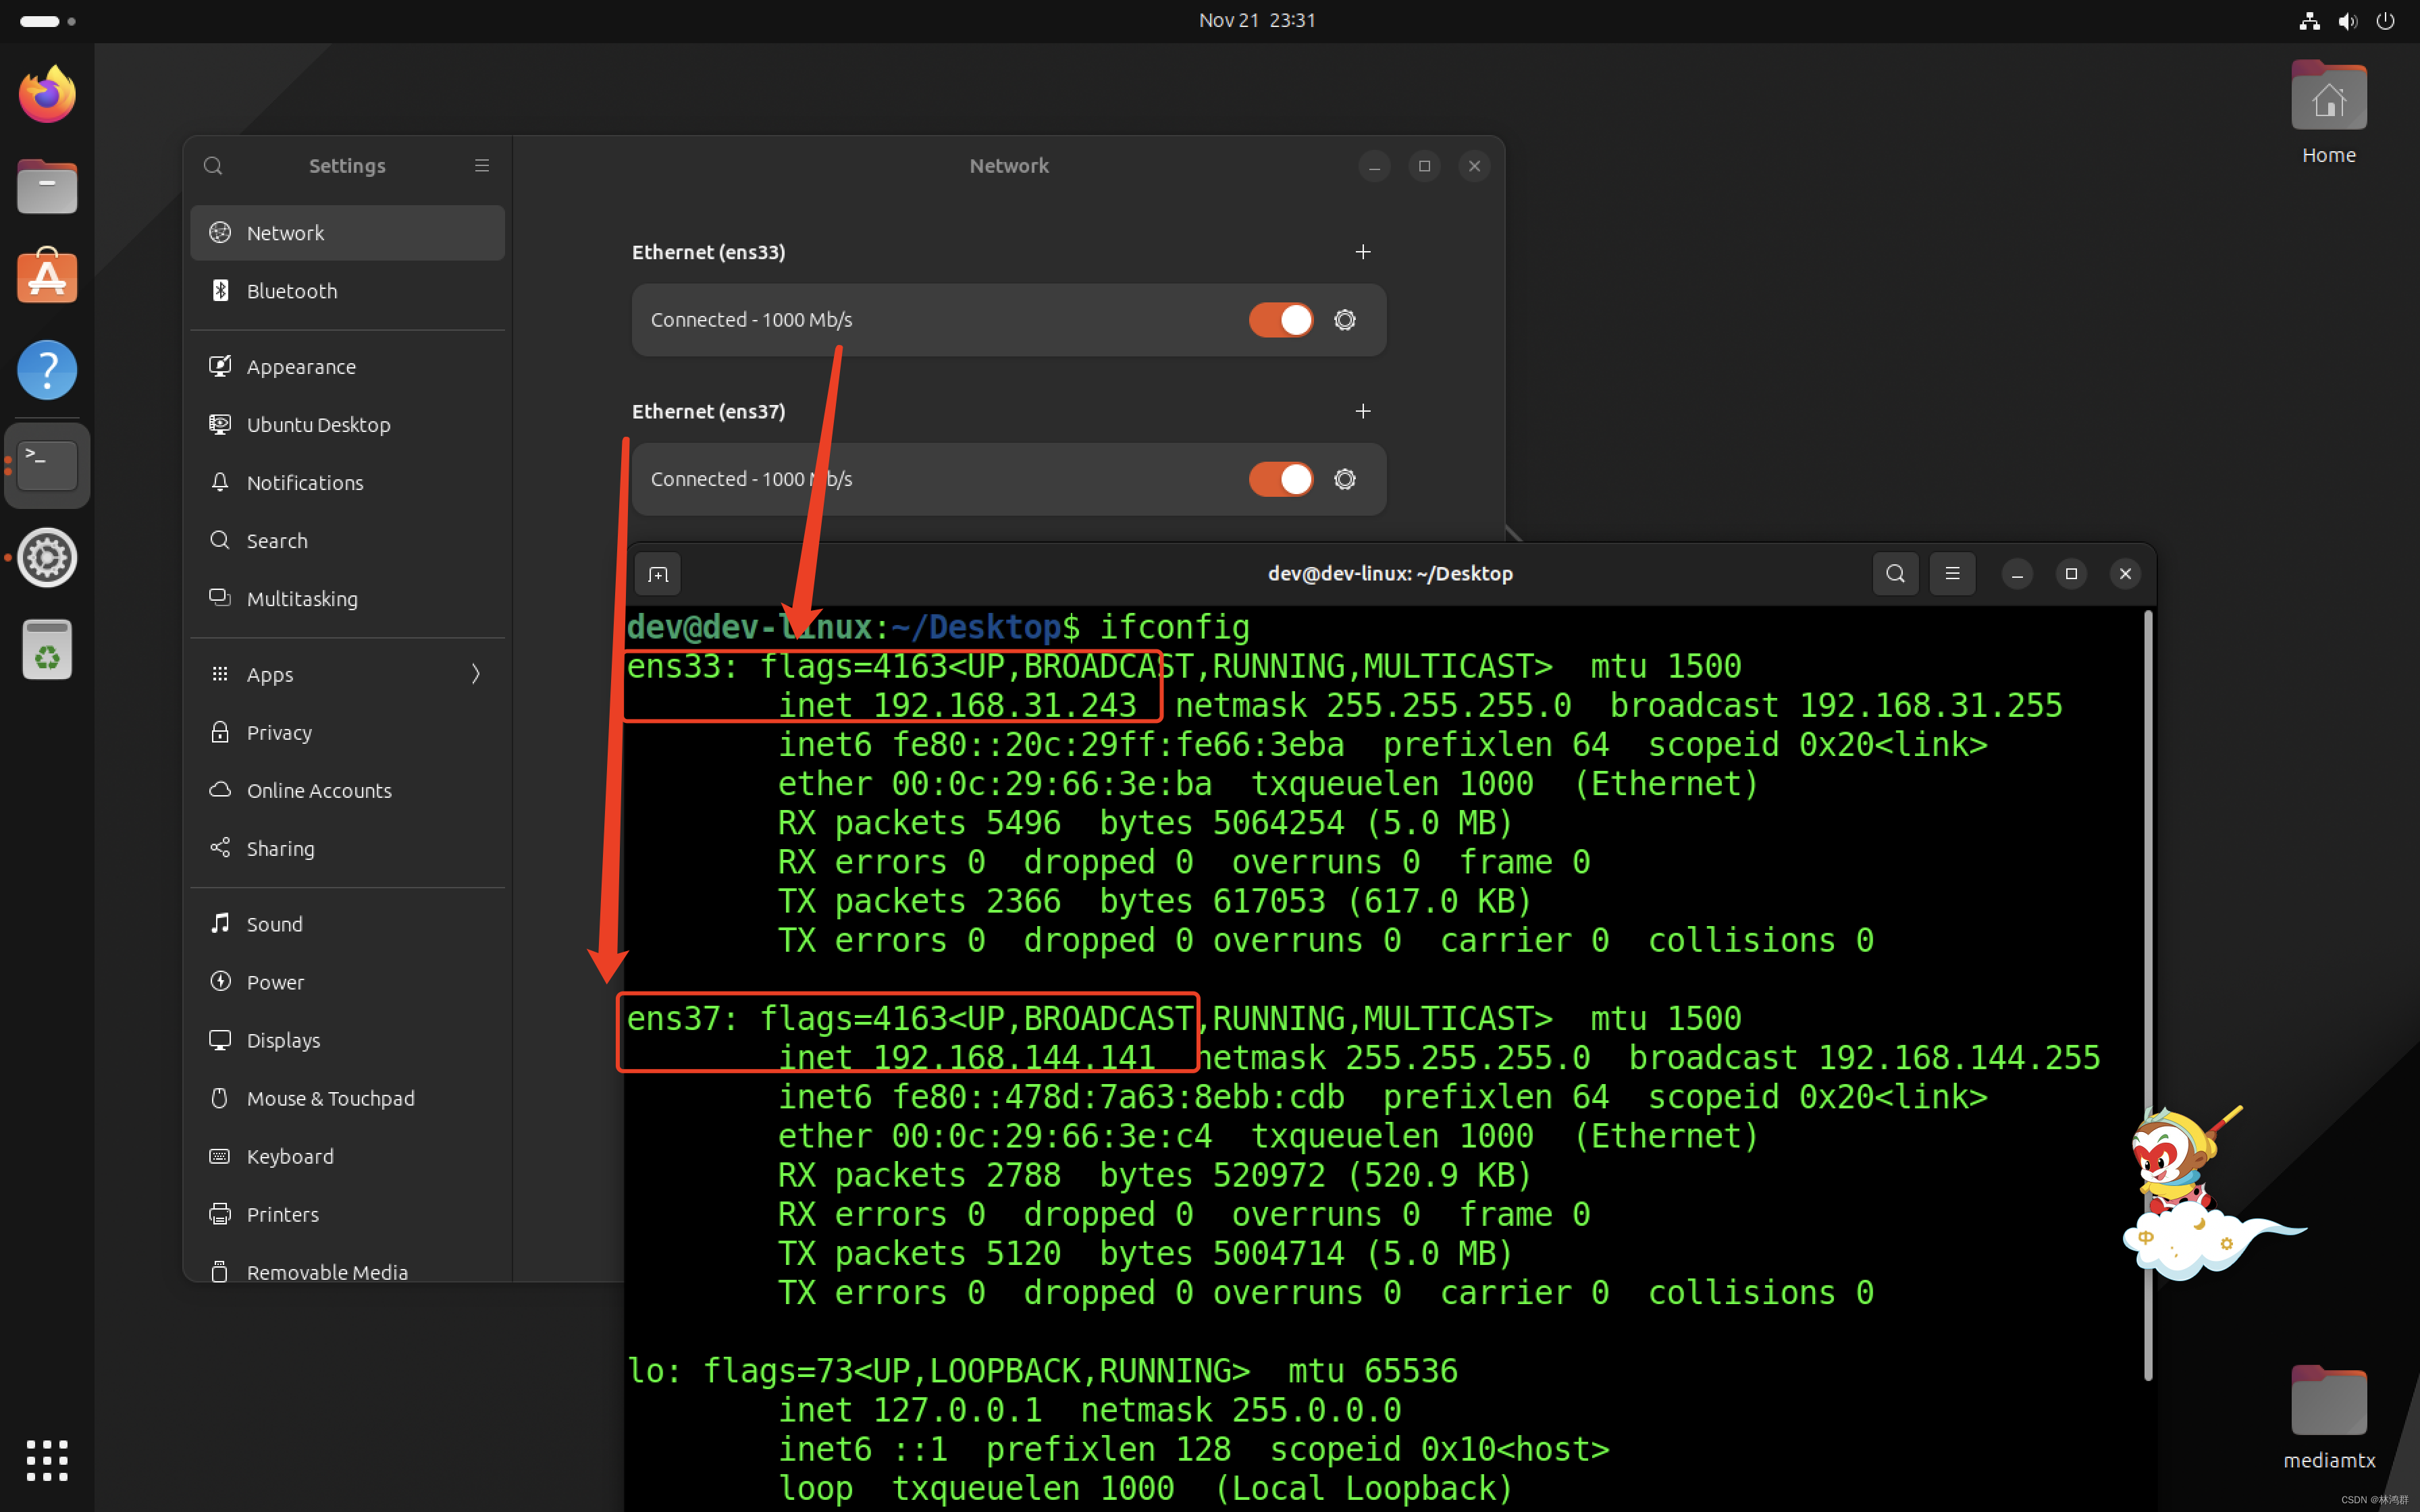Open Ubuntu Desktop settings panel
This screenshot has height=1512, width=2420.
click(x=347, y=425)
